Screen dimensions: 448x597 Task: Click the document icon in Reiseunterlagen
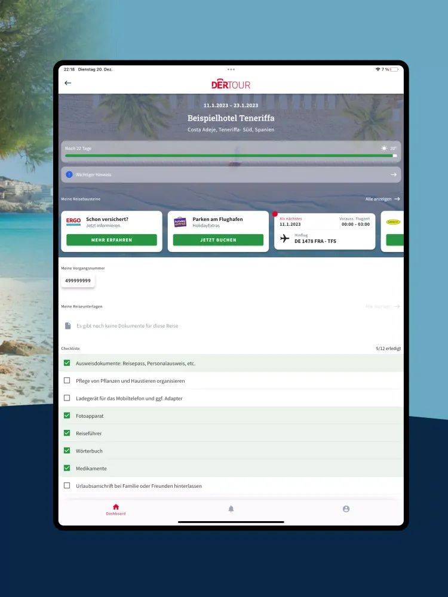click(x=68, y=325)
